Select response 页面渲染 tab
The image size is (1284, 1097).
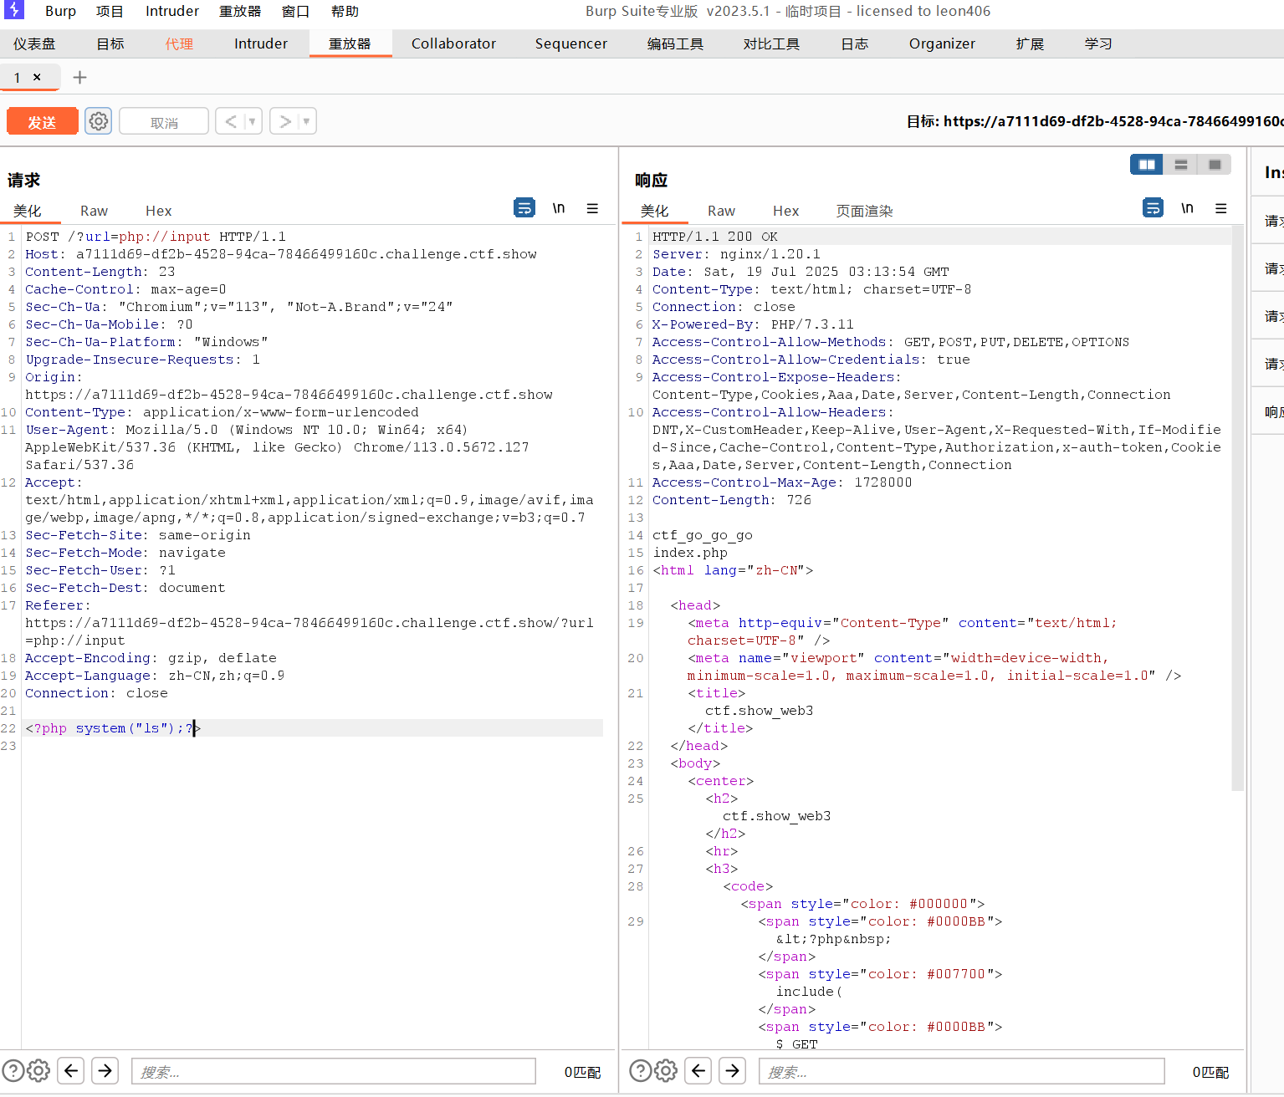[x=865, y=211]
